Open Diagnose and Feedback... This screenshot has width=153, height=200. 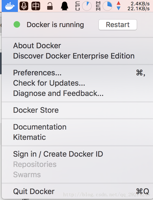[x=77, y=93]
